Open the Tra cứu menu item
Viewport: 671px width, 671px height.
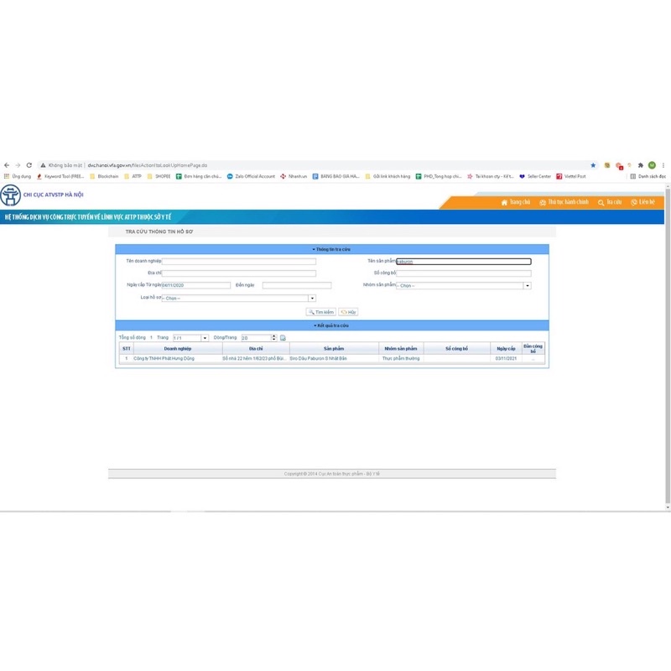[614, 202]
